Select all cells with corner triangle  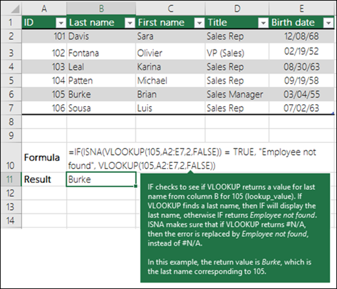(11, 8)
